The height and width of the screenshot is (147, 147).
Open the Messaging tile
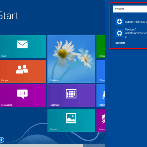click(x=23, y=96)
